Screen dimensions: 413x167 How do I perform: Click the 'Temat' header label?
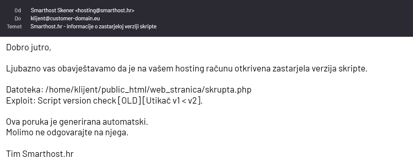coord(14,27)
